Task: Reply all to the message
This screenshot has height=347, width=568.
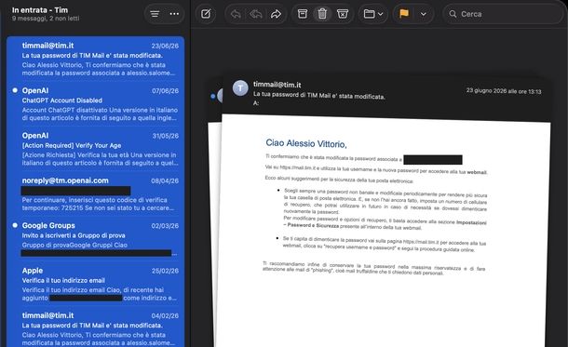Action: pyautogui.click(x=256, y=14)
